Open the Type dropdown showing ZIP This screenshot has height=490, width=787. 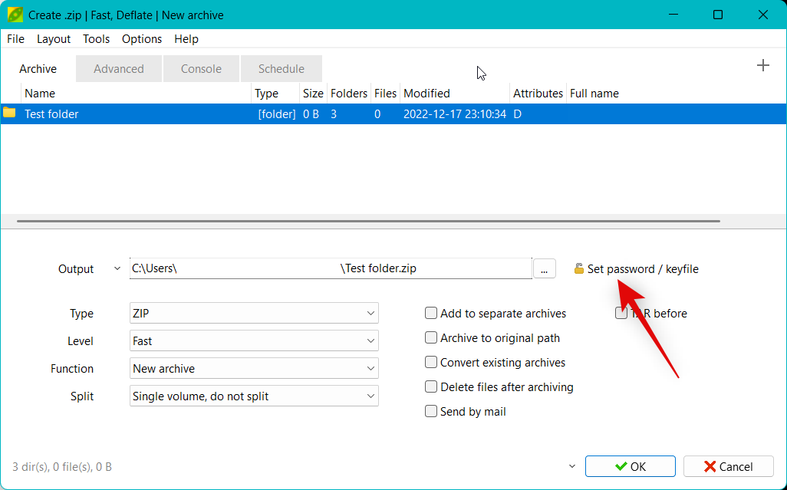[x=254, y=314]
